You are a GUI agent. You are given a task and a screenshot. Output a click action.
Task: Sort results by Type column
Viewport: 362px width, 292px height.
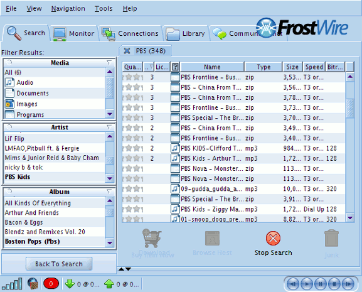(x=264, y=67)
